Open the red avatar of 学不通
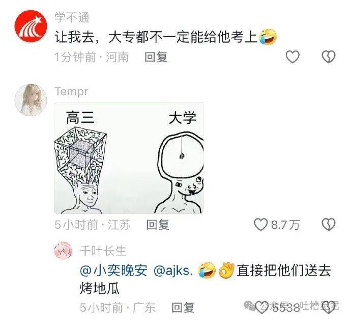 31,26
